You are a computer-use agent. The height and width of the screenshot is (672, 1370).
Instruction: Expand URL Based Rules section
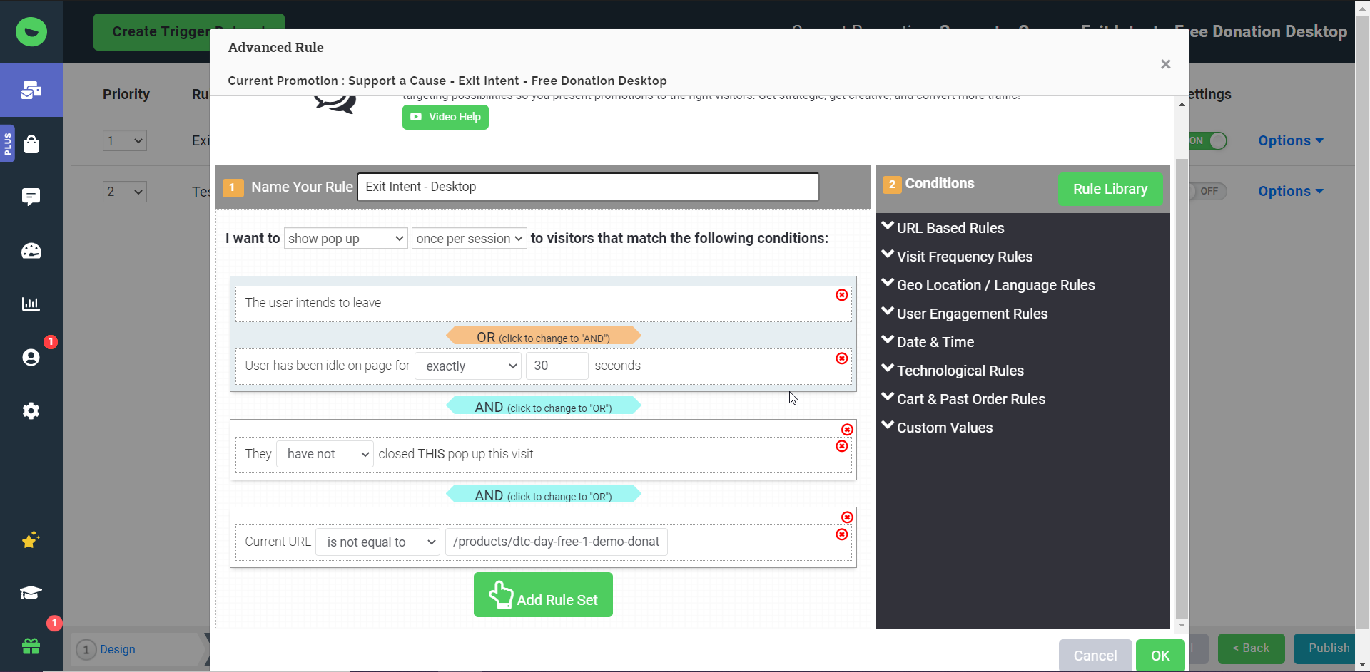tap(950, 228)
